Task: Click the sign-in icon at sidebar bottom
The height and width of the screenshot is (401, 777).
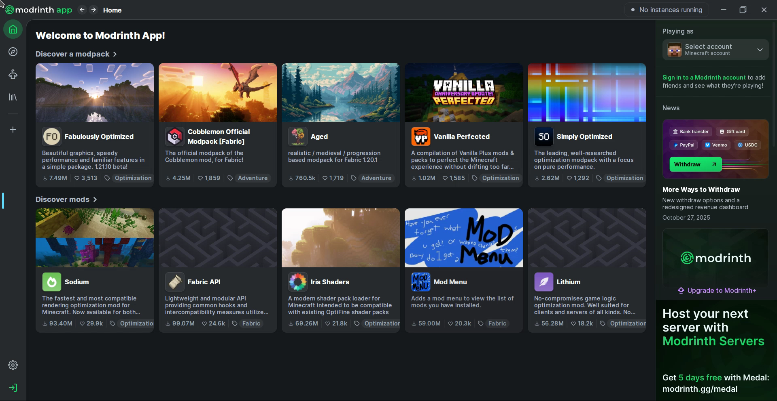Action: tap(13, 388)
